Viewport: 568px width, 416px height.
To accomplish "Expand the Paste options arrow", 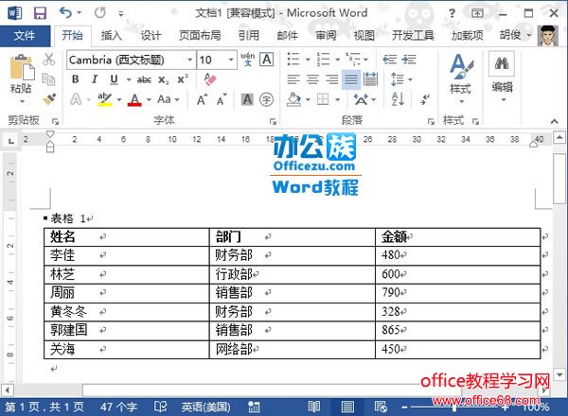I will tap(22, 102).
